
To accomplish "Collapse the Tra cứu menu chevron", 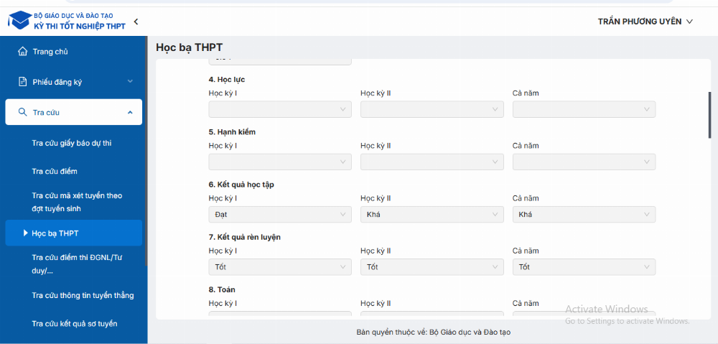I will pyautogui.click(x=130, y=112).
